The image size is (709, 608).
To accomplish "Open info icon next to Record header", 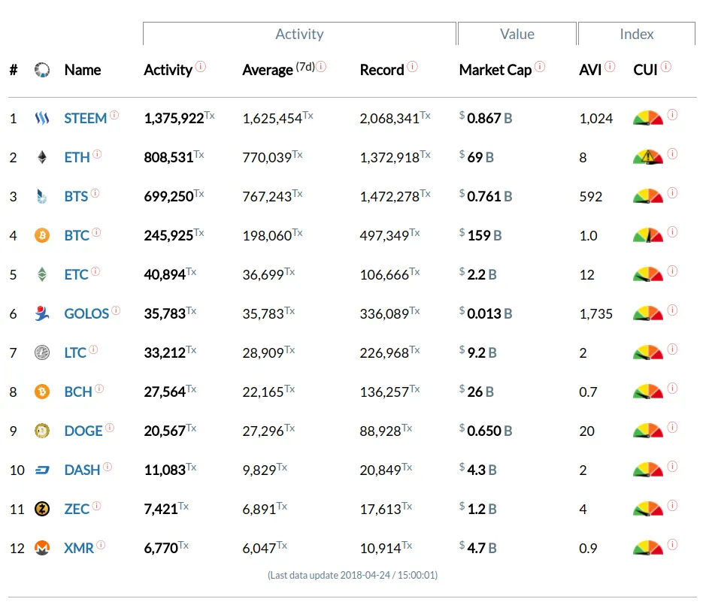I will pos(412,67).
